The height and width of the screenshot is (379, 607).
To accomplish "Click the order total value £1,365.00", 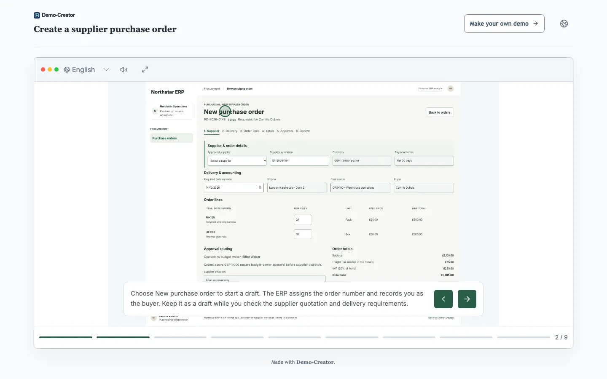I will point(447,275).
